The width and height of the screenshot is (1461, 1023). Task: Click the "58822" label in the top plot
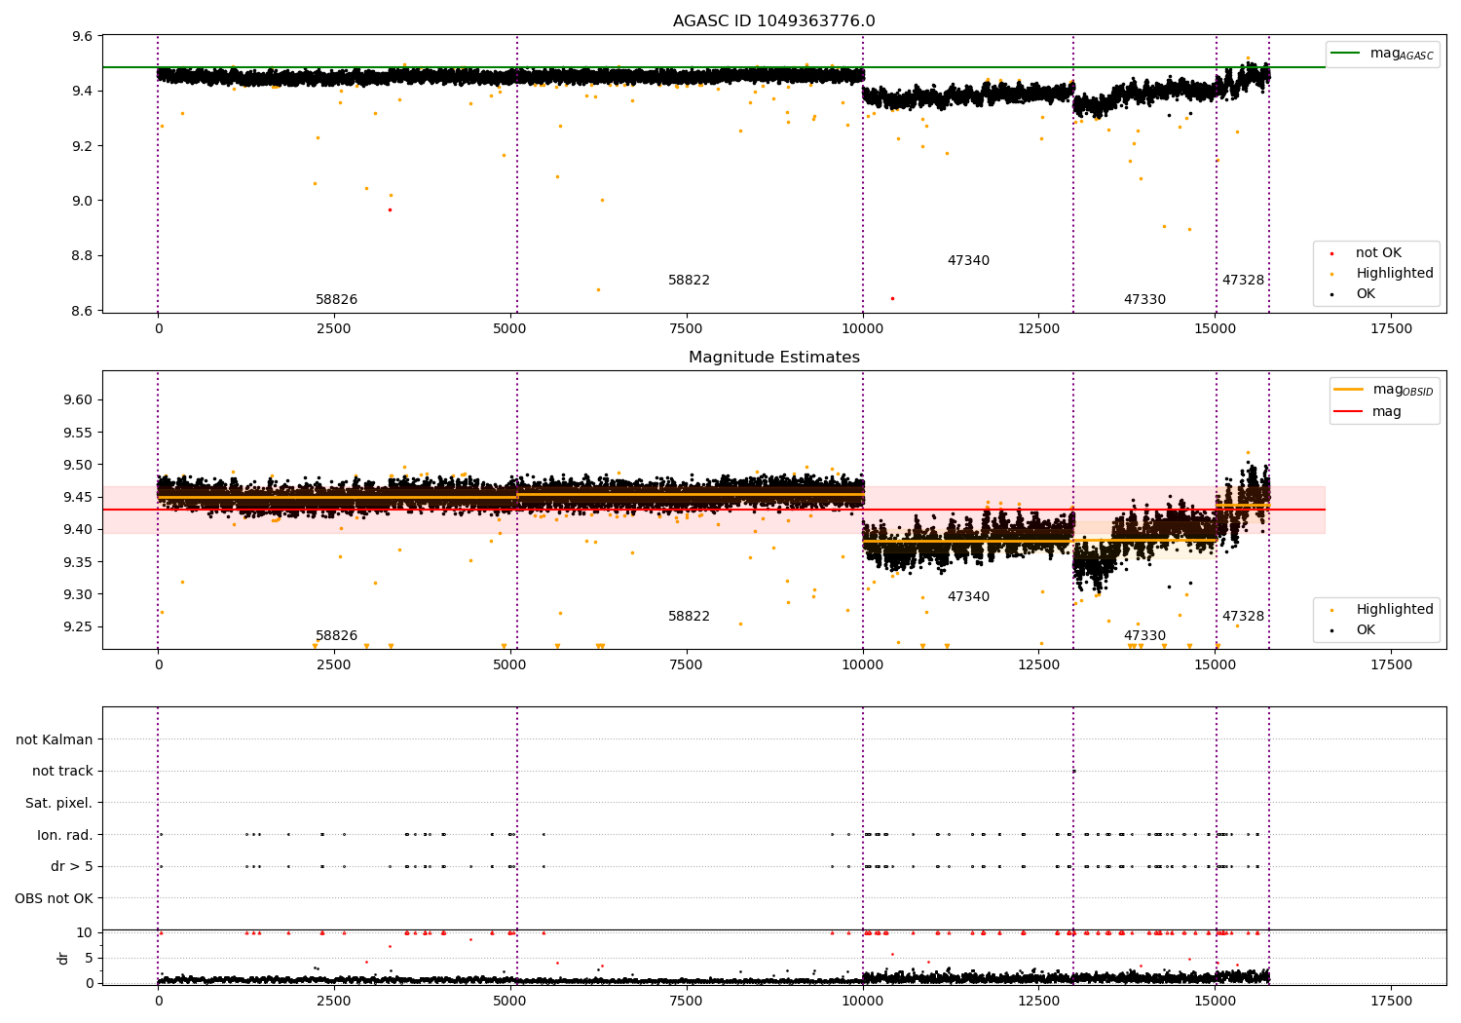(x=689, y=281)
